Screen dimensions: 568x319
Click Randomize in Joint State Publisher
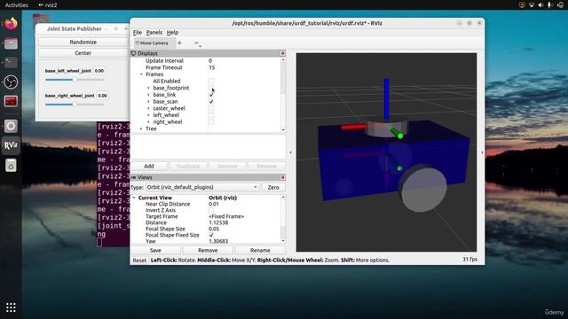click(x=83, y=42)
